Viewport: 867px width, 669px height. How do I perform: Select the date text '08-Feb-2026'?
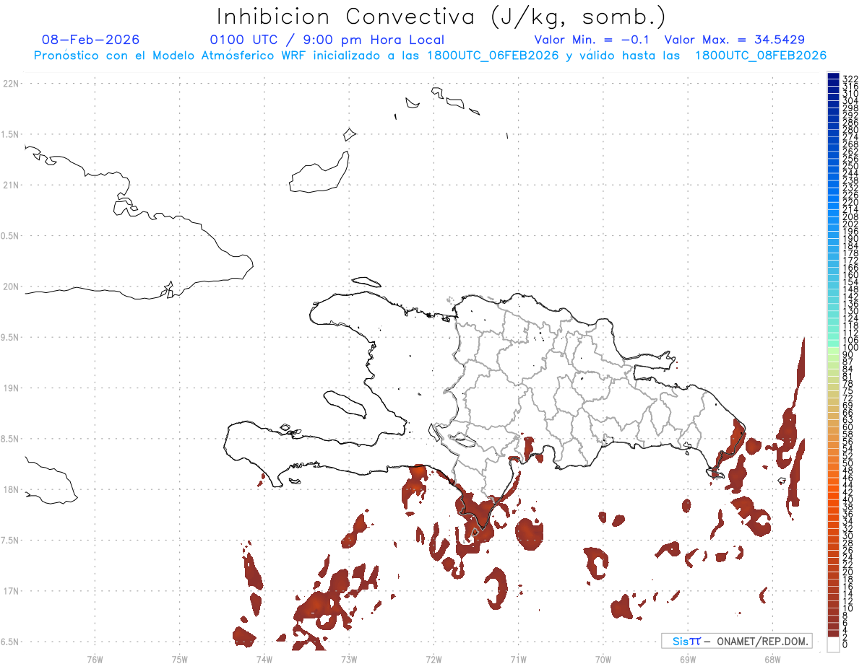(90, 40)
